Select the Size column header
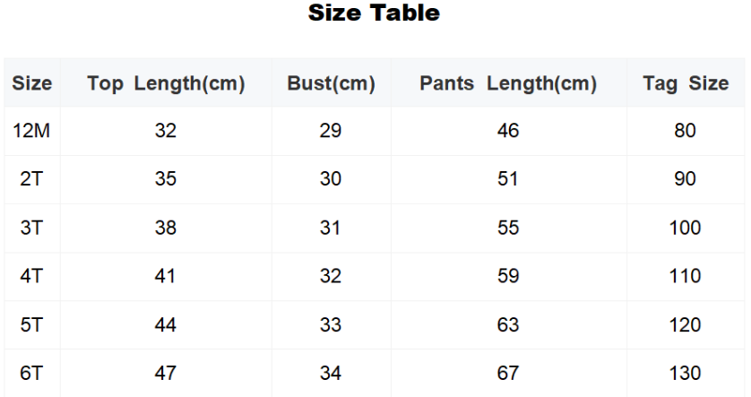The width and height of the screenshot is (751, 397). tap(32, 84)
